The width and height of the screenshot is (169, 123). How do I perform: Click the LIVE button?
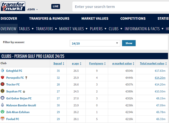56,6
